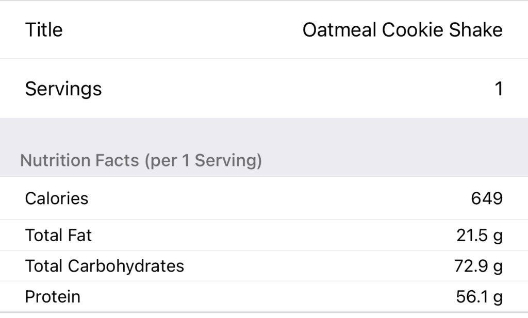Viewport: 528px width, 318px height.
Task: Select the Servings label
Action: tap(63, 89)
